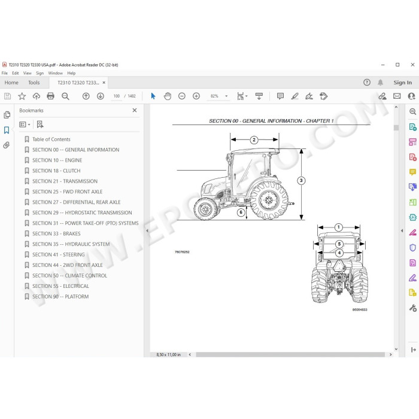Click the horizontal scrollbar at bottom

pyautogui.click(x=290, y=354)
